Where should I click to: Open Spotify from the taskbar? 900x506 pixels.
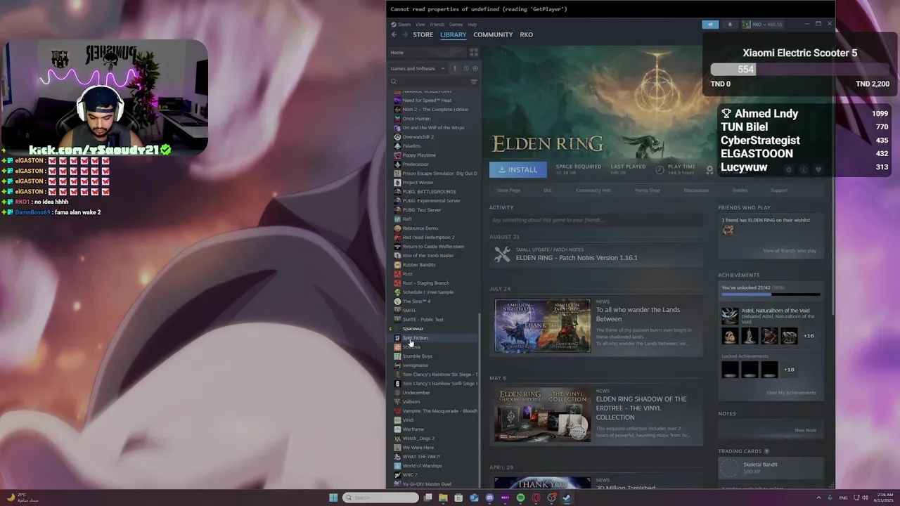[520, 498]
